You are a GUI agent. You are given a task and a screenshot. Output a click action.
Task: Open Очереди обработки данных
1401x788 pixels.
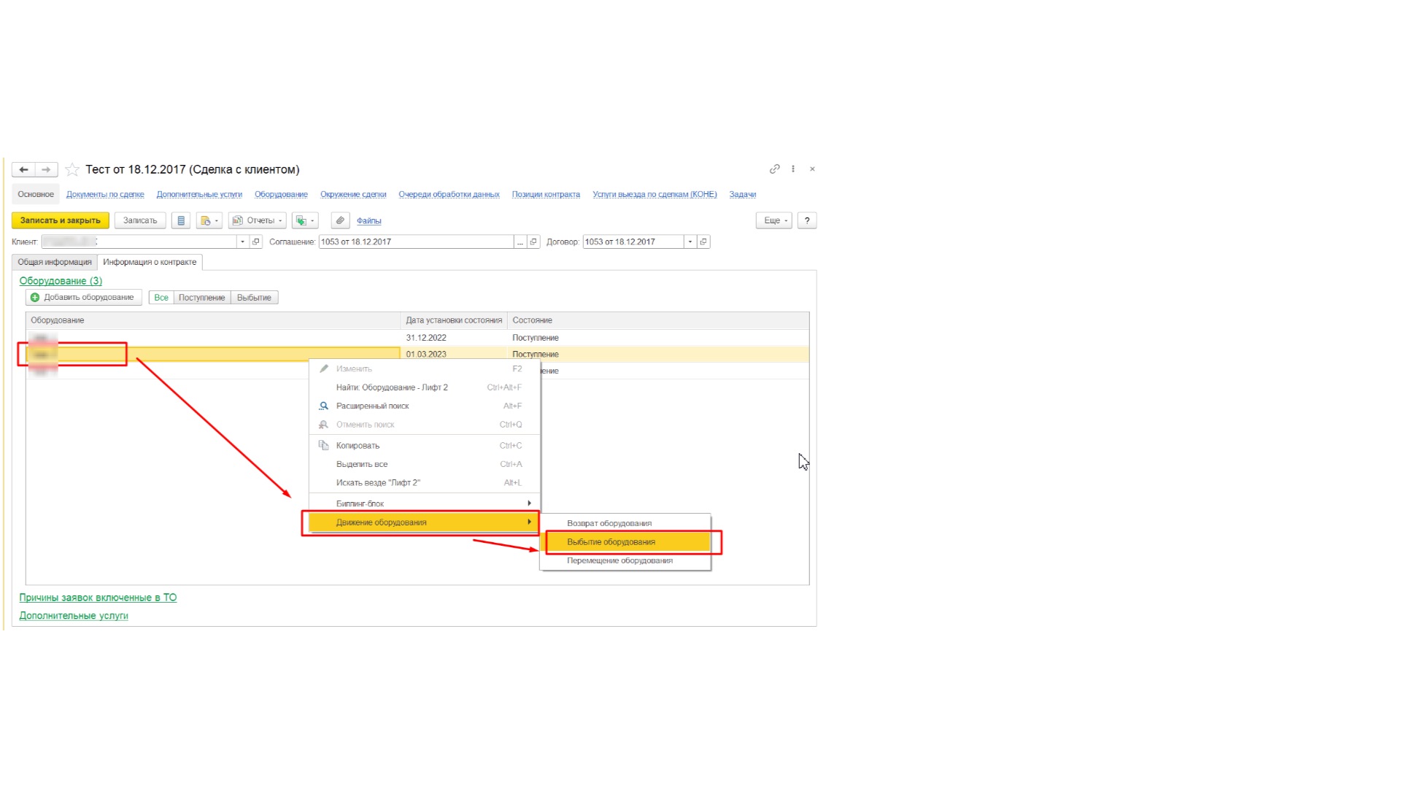(449, 195)
